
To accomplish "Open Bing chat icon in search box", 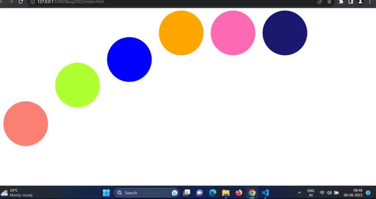I will click(x=175, y=193).
